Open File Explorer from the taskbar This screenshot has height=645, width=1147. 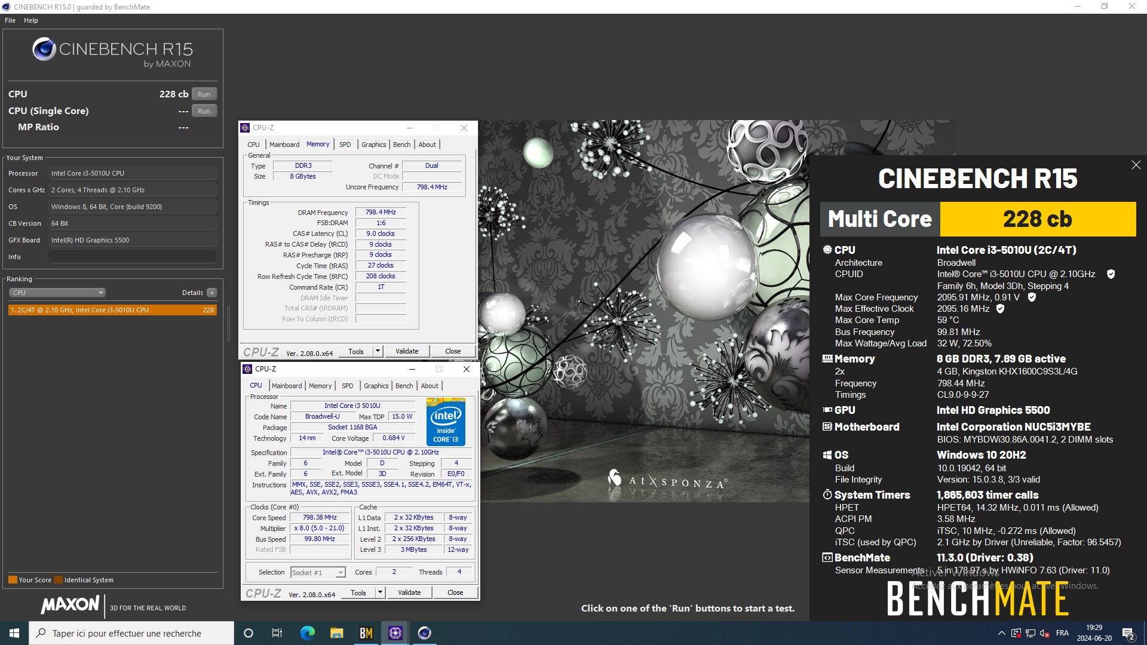(x=336, y=633)
